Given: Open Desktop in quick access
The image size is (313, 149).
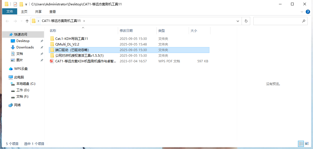Looking at the screenshot, I should (x=23, y=41).
